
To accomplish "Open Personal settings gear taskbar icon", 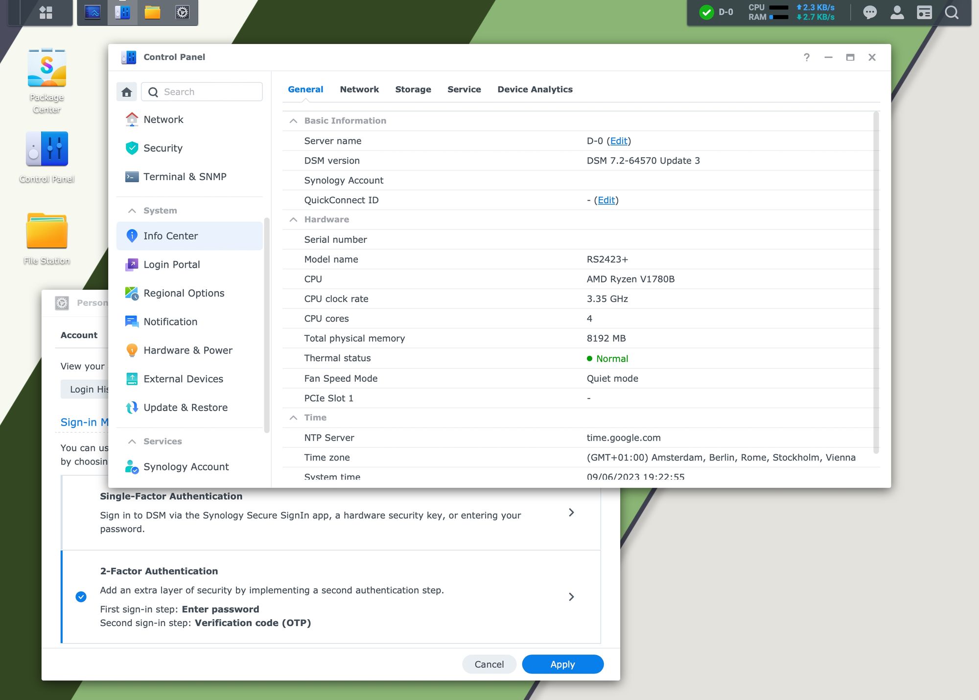I will pyautogui.click(x=182, y=12).
